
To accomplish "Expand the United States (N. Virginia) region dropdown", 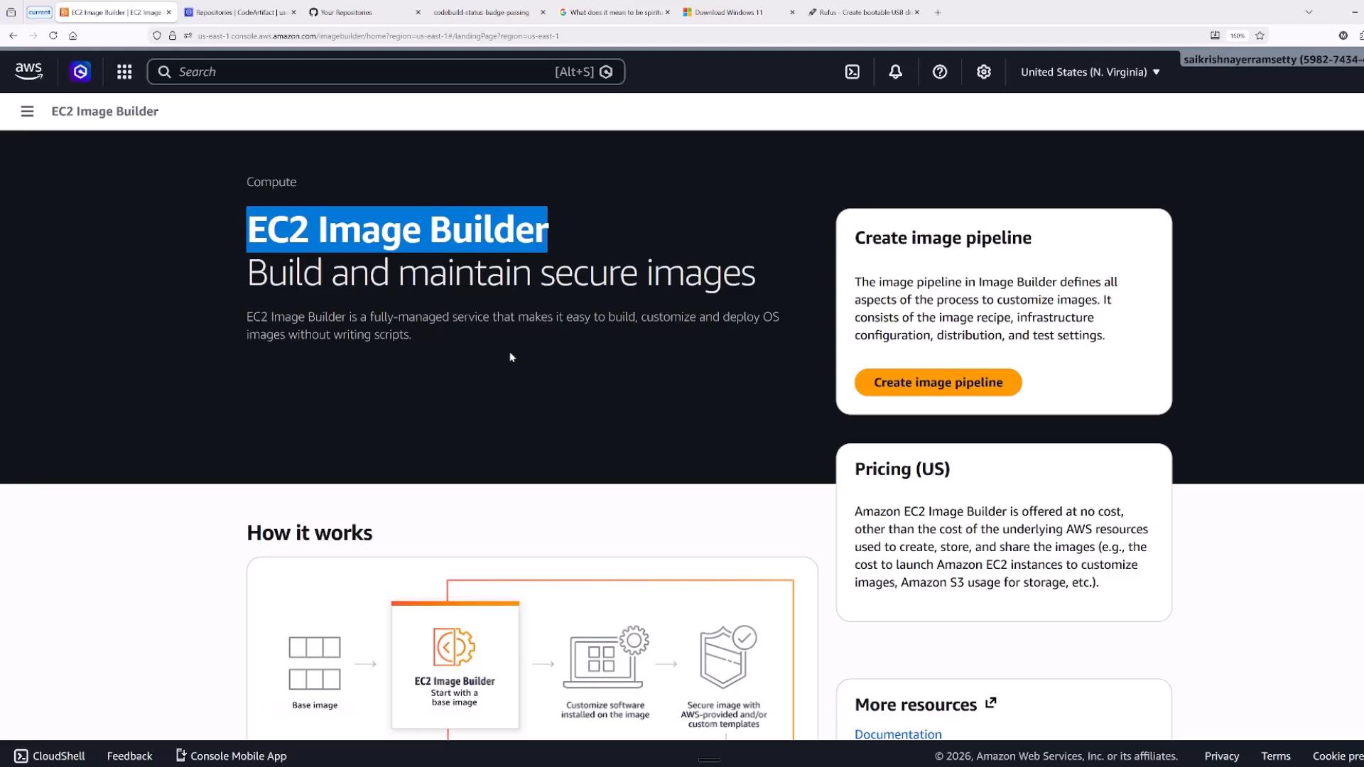I will coord(1090,72).
